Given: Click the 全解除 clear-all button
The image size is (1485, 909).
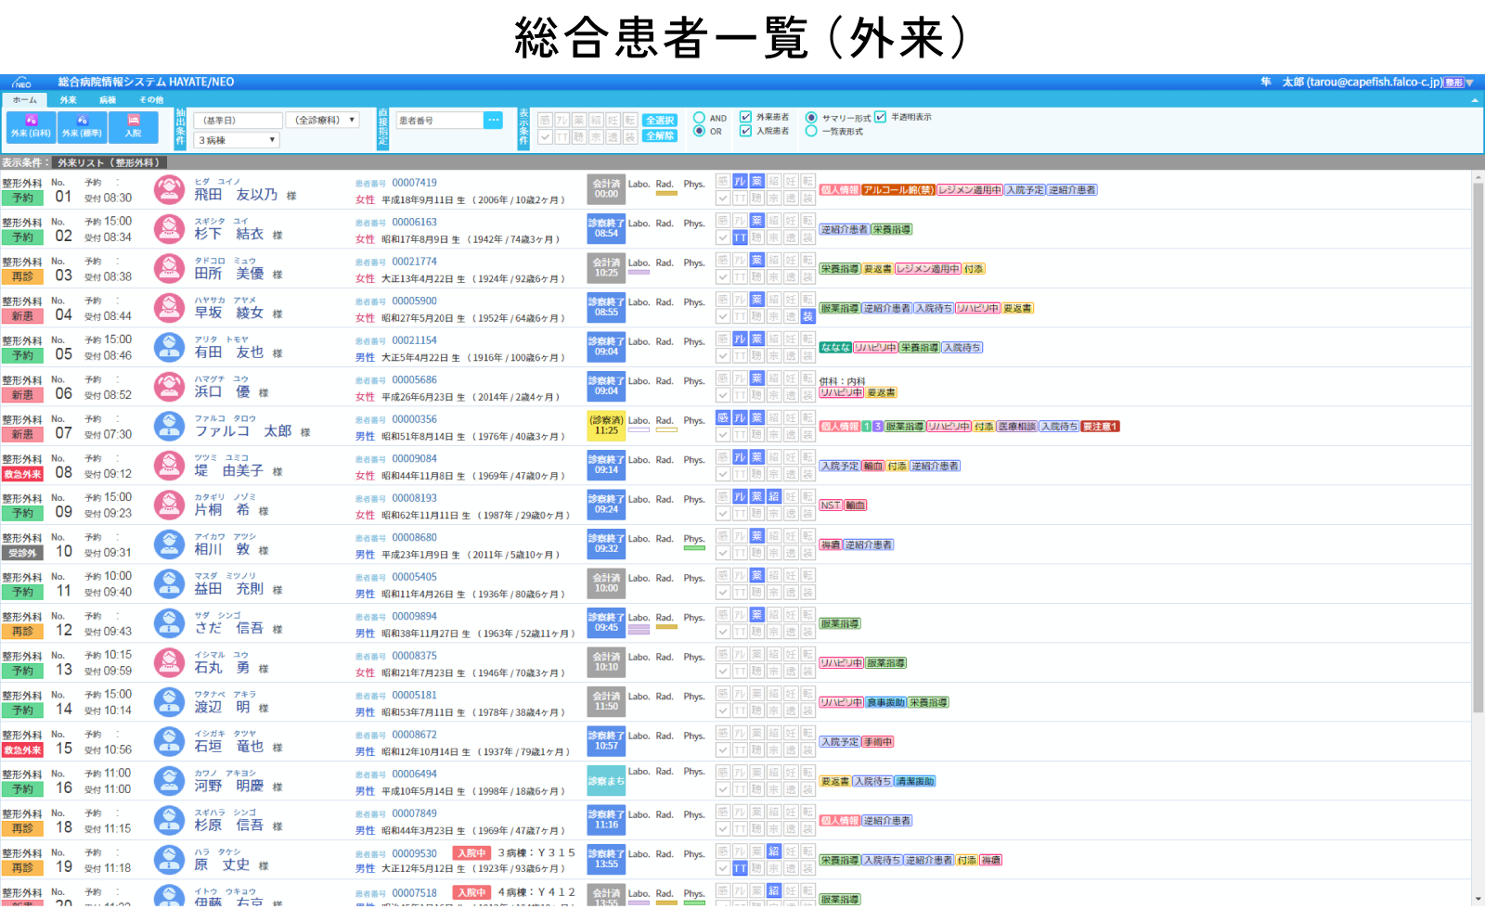Looking at the screenshot, I should [660, 135].
